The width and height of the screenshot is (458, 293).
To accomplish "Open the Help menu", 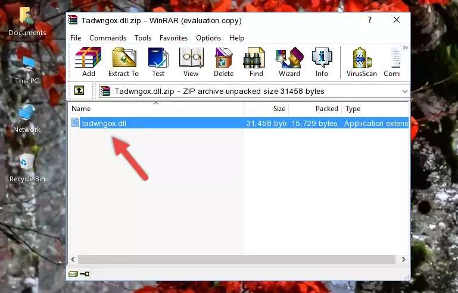I will (236, 38).
